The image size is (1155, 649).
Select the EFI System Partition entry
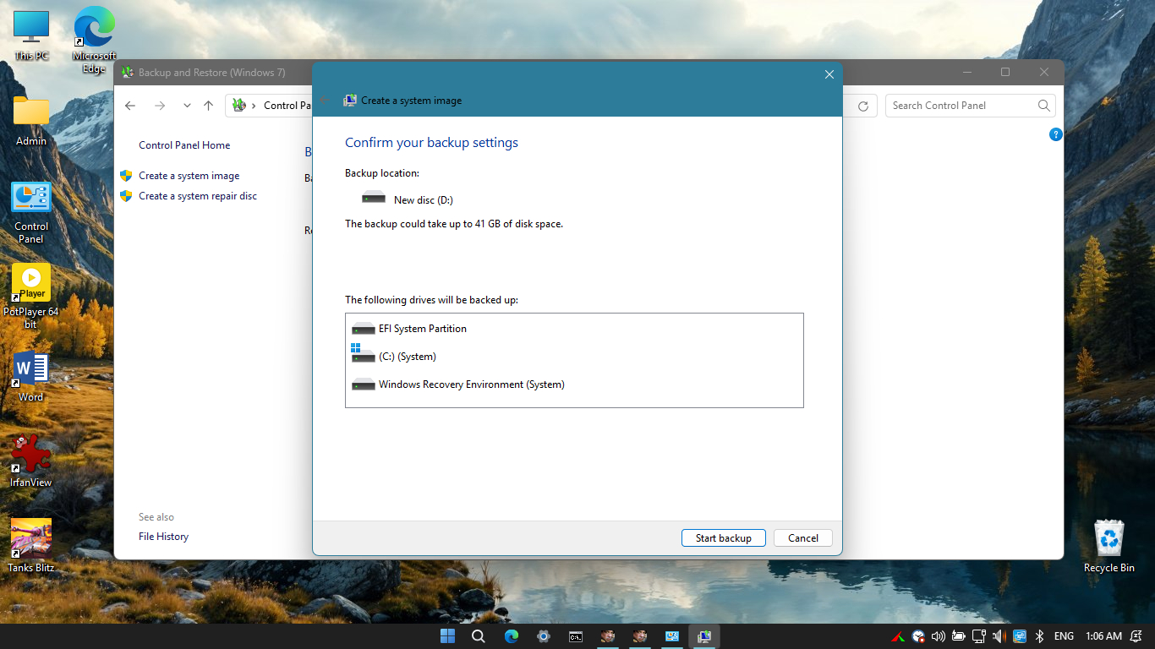[422, 329]
